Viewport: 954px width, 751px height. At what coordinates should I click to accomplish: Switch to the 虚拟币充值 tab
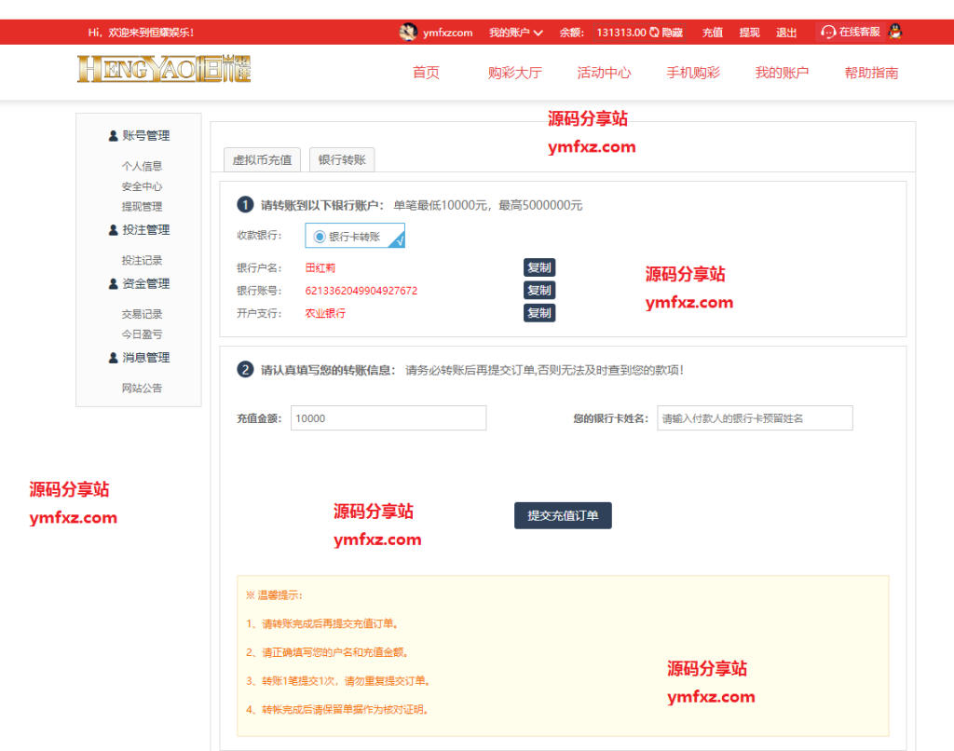tap(260, 159)
